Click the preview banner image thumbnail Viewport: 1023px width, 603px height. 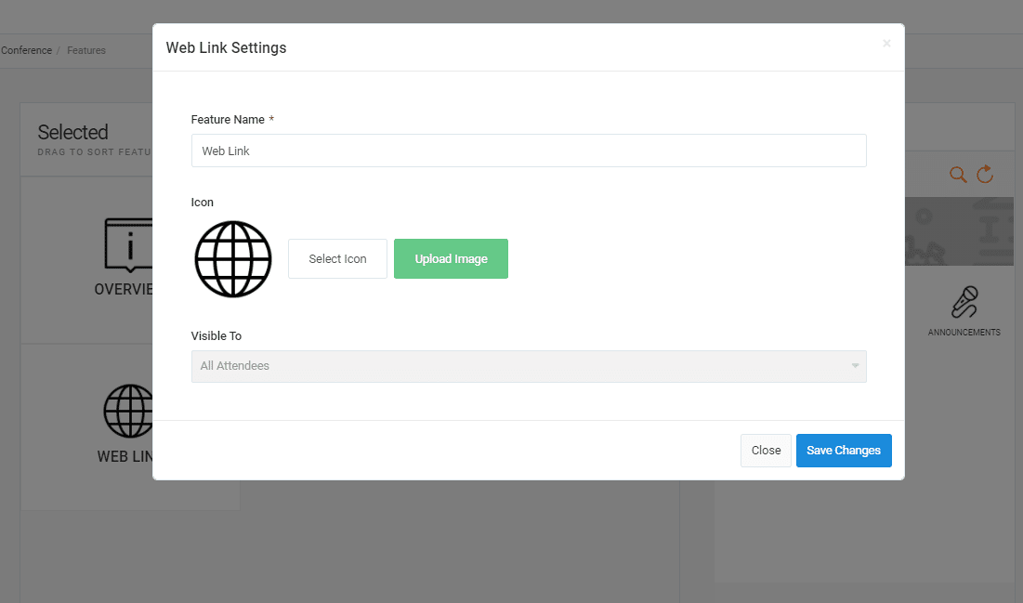point(959,231)
